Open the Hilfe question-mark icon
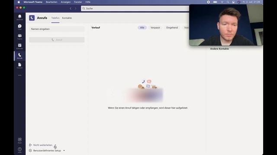The image size is (277, 155). click(19, 150)
